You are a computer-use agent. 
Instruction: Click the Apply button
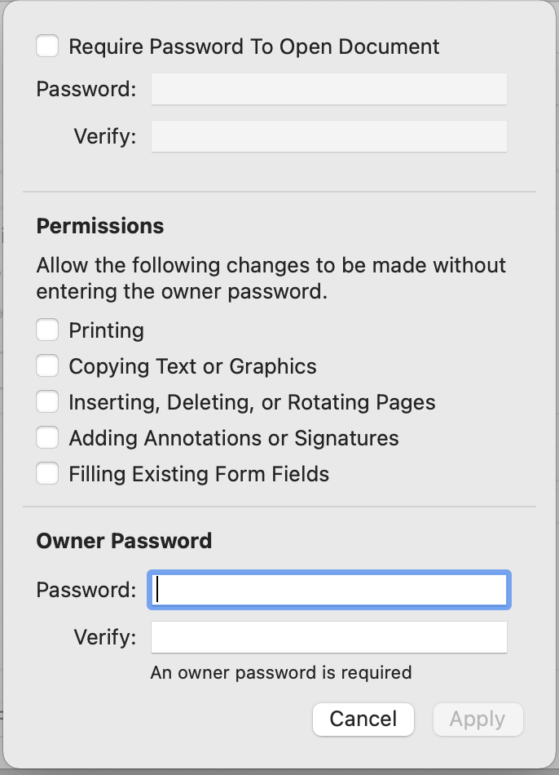(478, 720)
